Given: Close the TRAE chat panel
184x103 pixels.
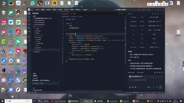Looking at the screenshot, I should coord(162,14).
